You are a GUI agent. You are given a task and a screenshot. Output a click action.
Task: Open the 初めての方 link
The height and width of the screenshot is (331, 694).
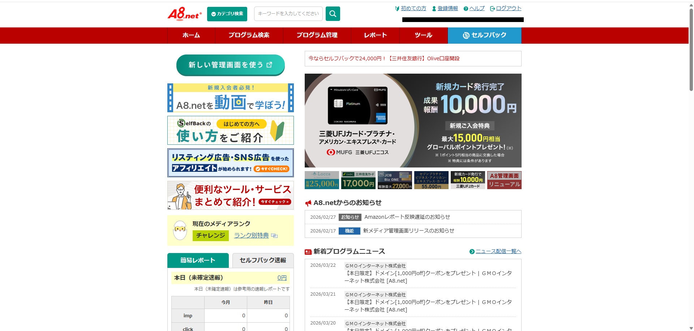click(x=414, y=8)
